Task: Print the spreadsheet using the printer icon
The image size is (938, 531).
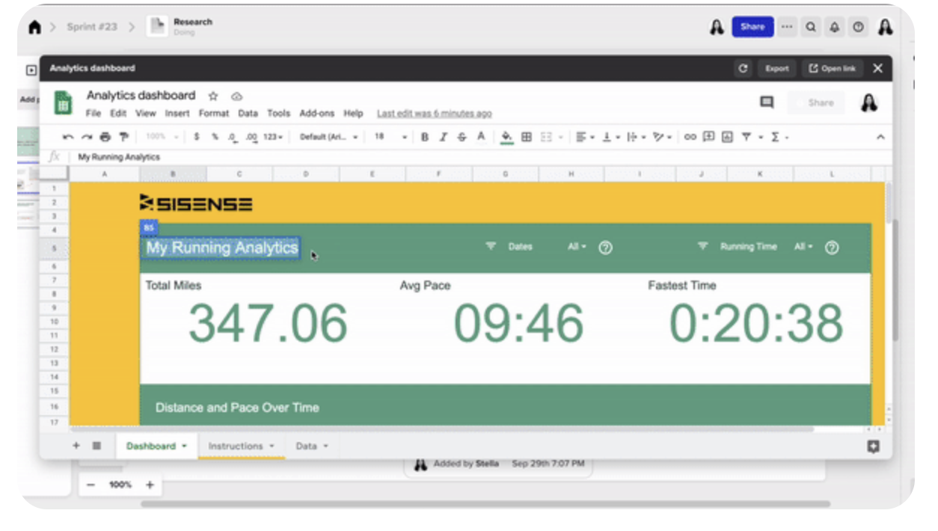Action: click(x=105, y=137)
